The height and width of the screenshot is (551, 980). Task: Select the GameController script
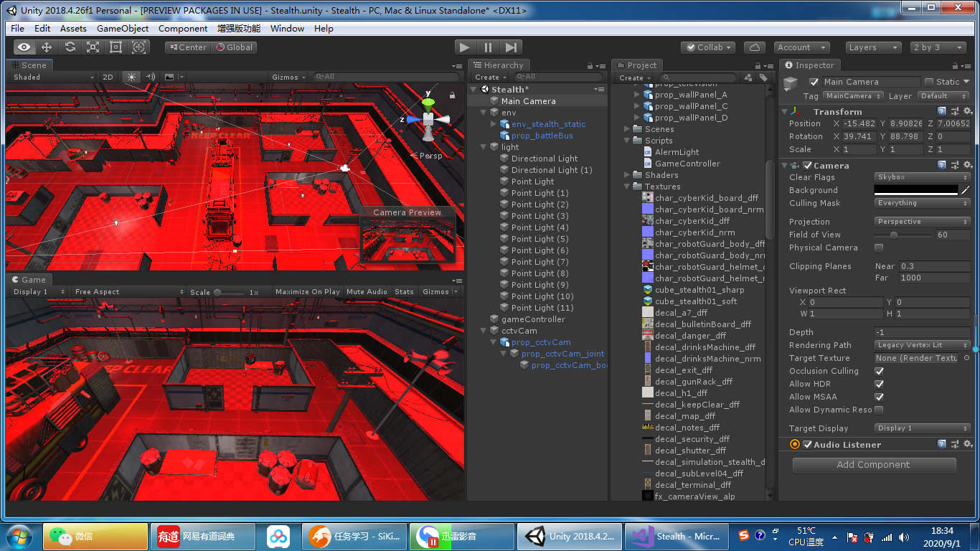coord(687,164)
